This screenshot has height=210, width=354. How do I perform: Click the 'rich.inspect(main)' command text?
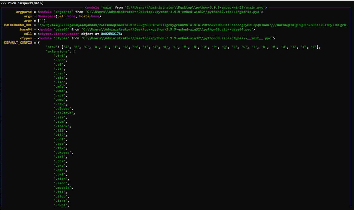26,3
